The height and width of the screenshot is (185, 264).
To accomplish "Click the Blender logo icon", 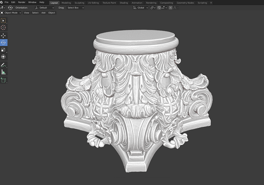I will coord(2,2).
